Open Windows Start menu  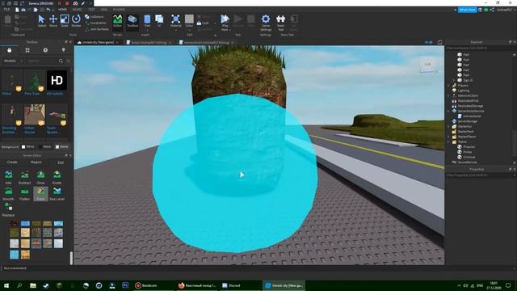point(6,285)
